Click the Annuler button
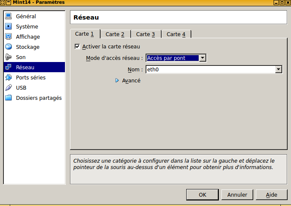 (237, 195)
